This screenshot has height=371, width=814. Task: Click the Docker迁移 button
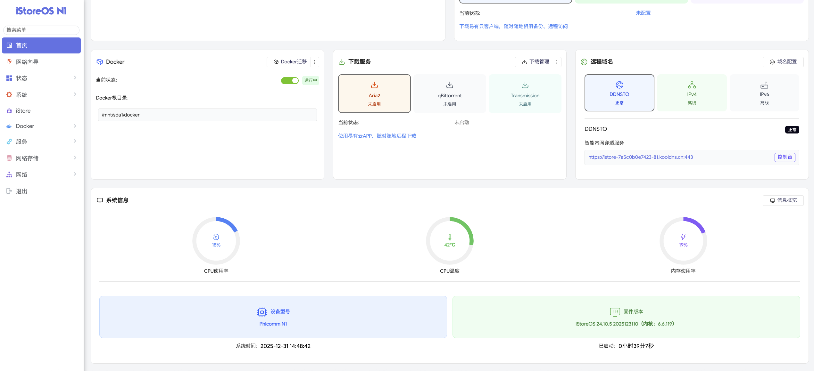tap(290, 62)
